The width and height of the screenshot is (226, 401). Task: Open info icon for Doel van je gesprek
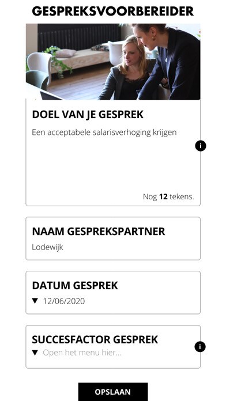[201, 146]
